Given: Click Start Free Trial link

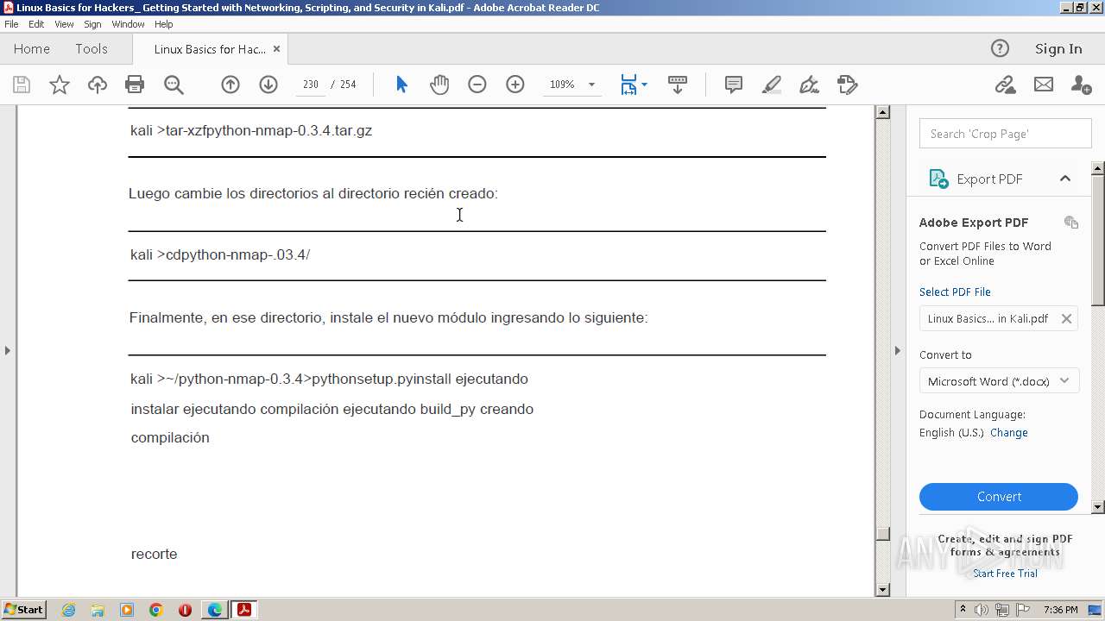Looking at the screenshot, I should pyautogui.click(x=1005, y=574).
